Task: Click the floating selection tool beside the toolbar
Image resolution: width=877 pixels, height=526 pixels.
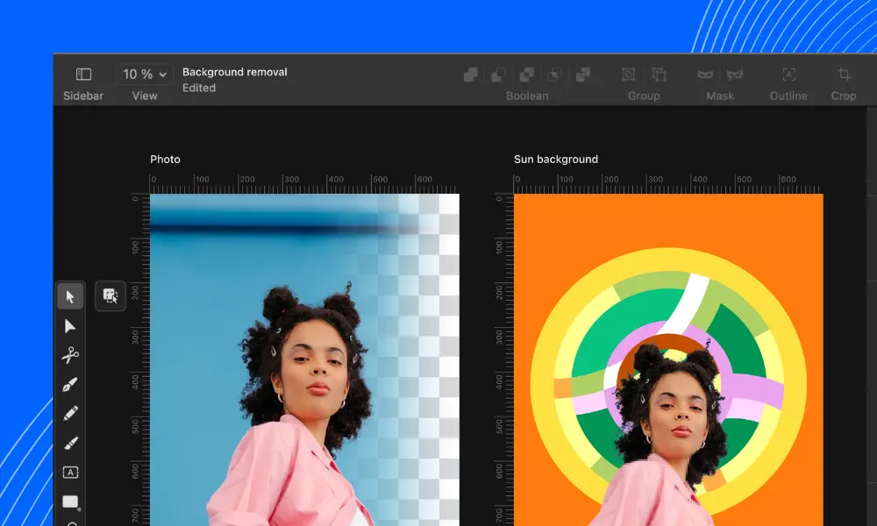Action: 110,296
